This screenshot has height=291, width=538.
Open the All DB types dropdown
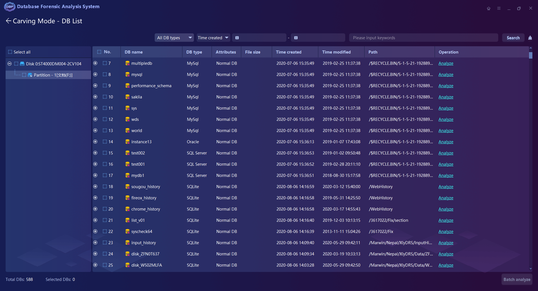click(174, 38)
